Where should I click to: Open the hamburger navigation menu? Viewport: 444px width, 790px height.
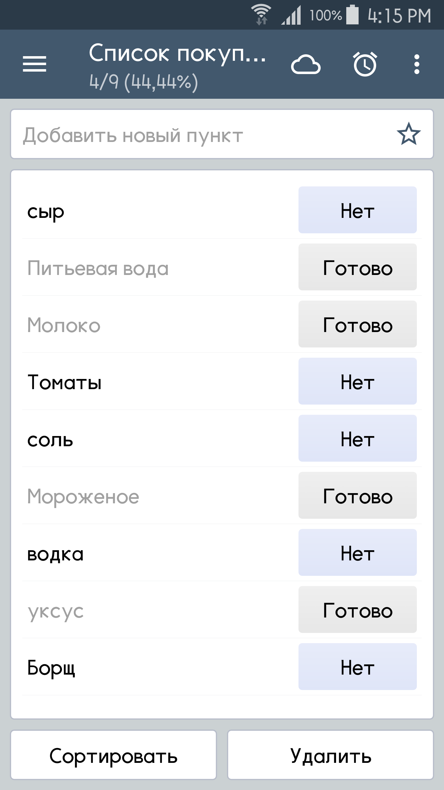pyautogui.click(x=35, y=64)
